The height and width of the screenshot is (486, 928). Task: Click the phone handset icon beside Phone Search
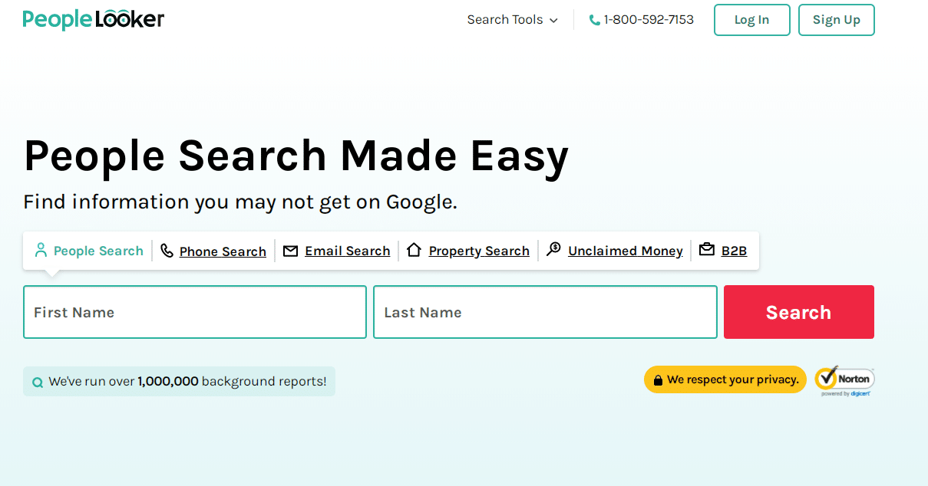167,251
